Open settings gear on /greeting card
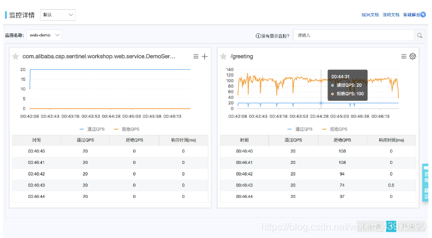The image size is (432, 238). click(x=413, y=56)
